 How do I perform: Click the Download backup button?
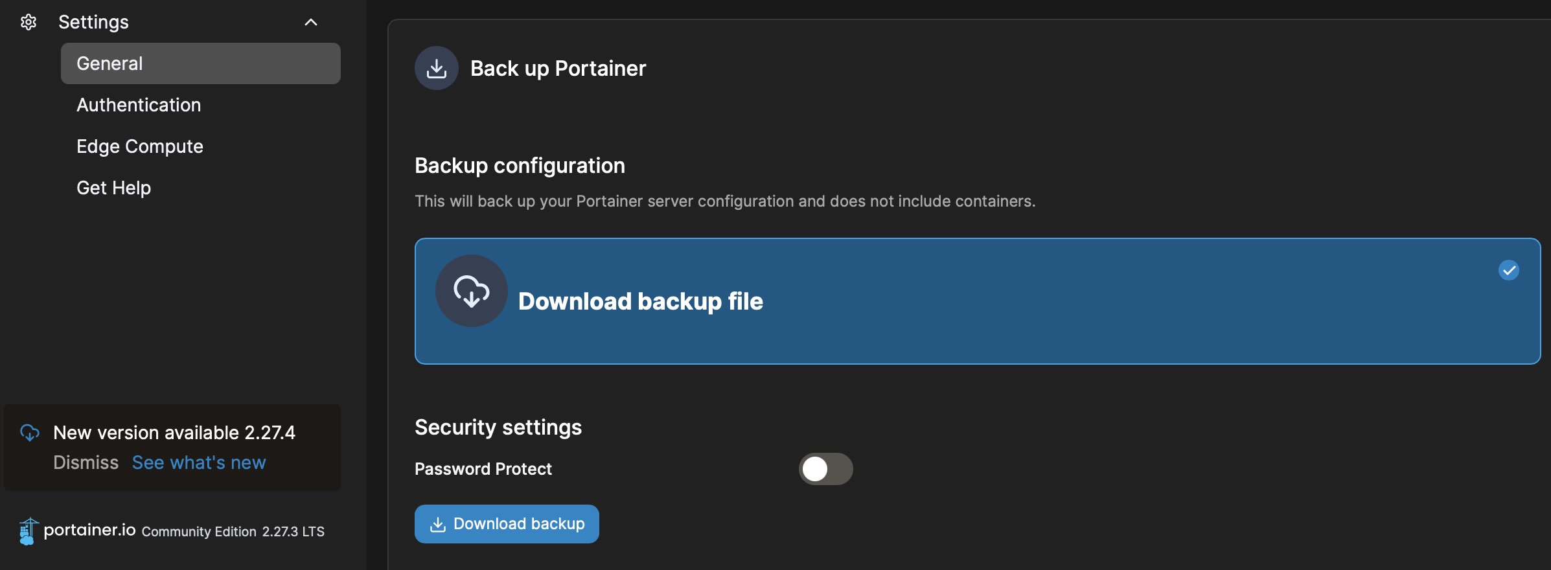point(507,524)
